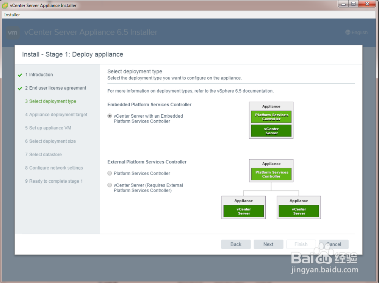This screenshot has height=283, width=379.
Task: Click Install - Stage 1: Deploy appliance title
Action: (72, 54)
